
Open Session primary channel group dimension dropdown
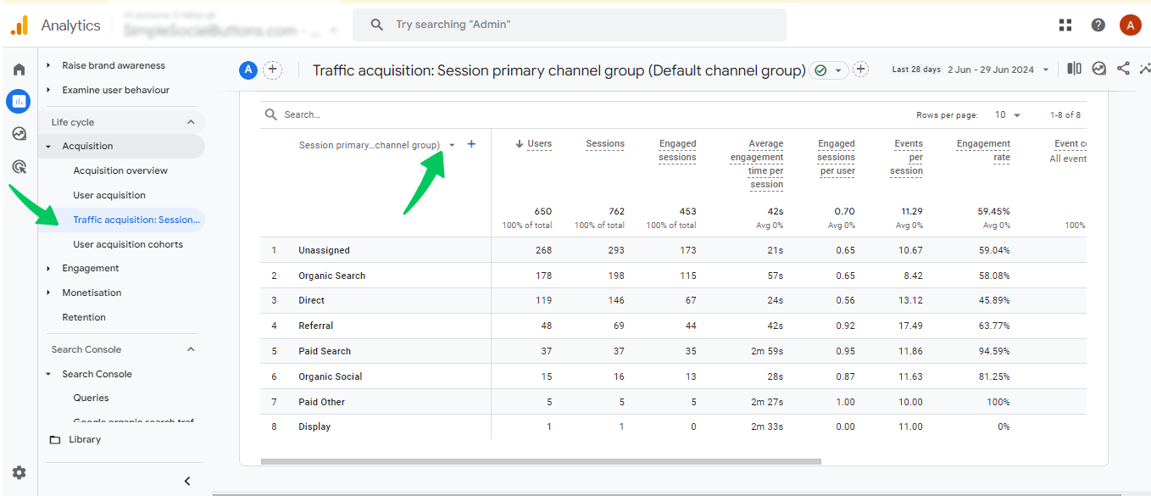click(x=452, y=145)
